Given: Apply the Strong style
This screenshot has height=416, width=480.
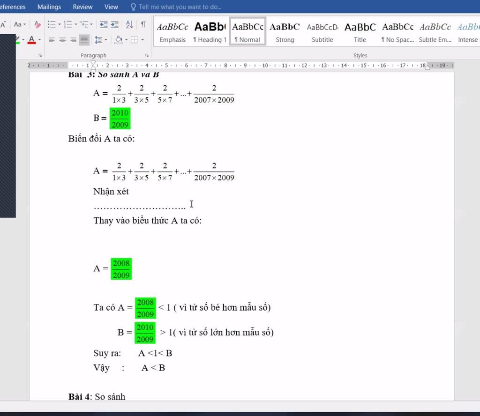Looking at the screenshot, I should pyautogui.click(x=285, y=31).
